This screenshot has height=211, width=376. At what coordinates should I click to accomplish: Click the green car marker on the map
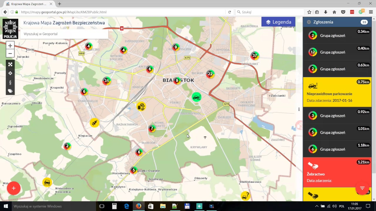pyautogui.click(x=197, y=97)
